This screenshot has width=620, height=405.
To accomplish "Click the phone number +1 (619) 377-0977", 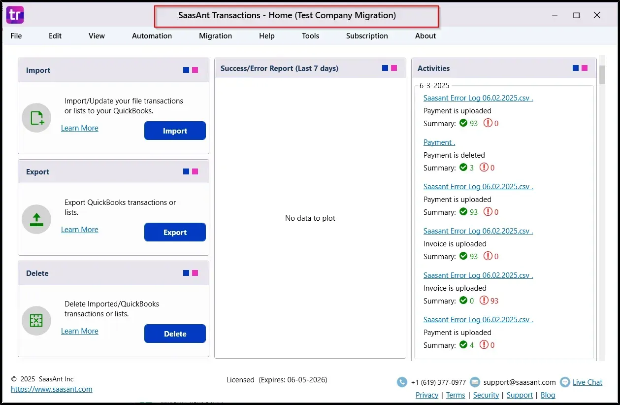I will [x=438, y=382].
